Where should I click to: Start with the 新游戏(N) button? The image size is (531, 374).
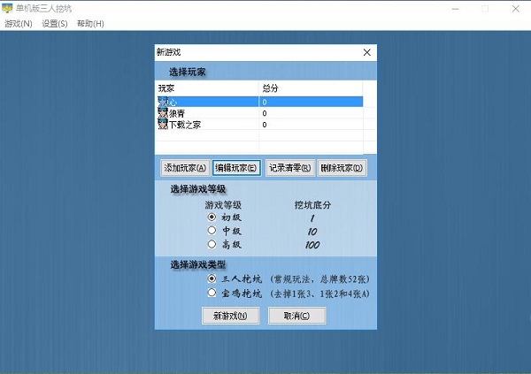pos(230,316)
